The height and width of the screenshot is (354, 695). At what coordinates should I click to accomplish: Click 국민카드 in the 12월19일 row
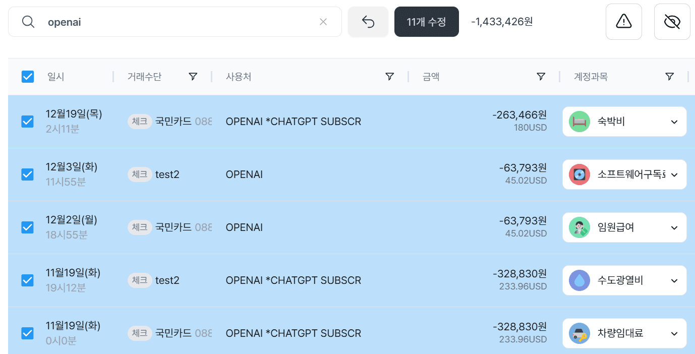(173, 122)
